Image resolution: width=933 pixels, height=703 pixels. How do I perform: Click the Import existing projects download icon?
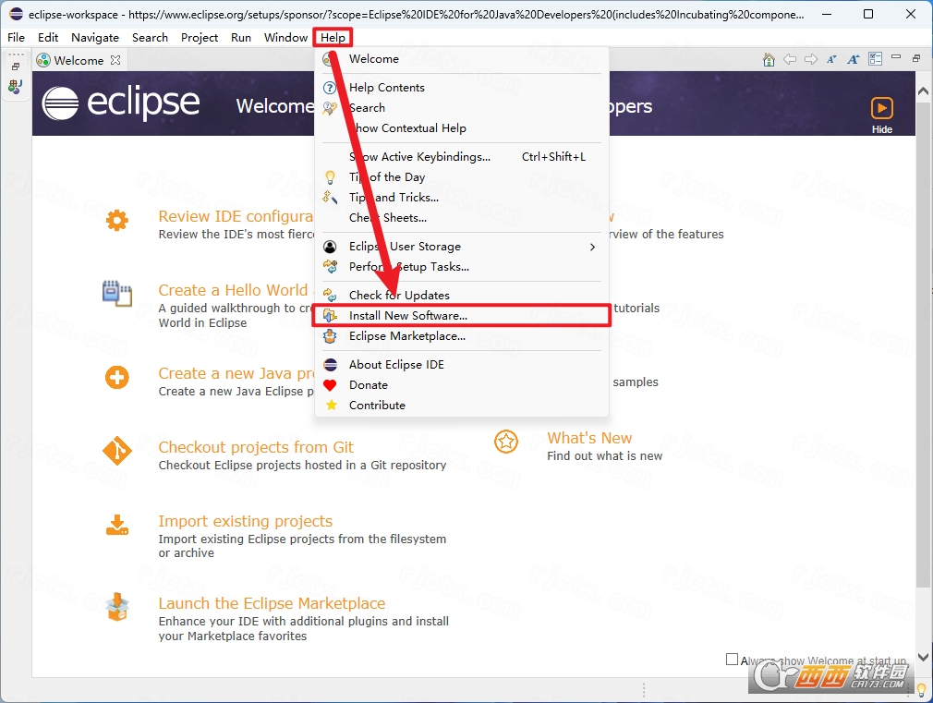pyautogui.click(x=117, y=525)
